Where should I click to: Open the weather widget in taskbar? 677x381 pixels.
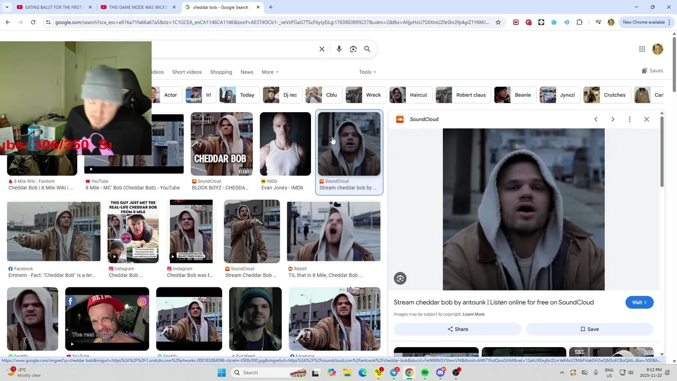tap(24, 373)
